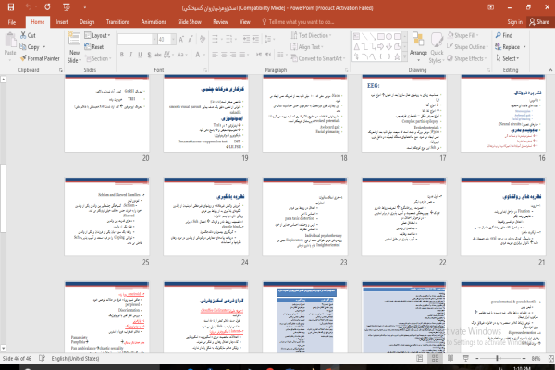Click Replace in Editing group
Image resolution: width=555 pixels, height=370 pixels.
pos(511,47)
